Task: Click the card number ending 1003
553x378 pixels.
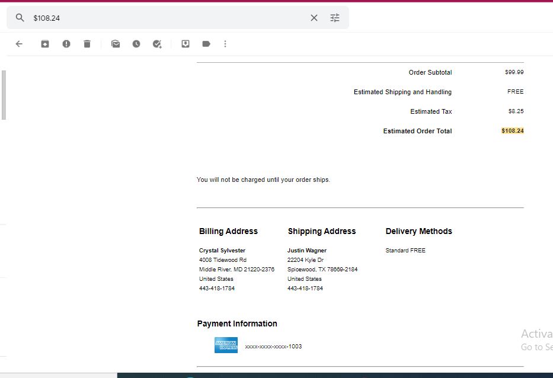Action: [273, 347]
